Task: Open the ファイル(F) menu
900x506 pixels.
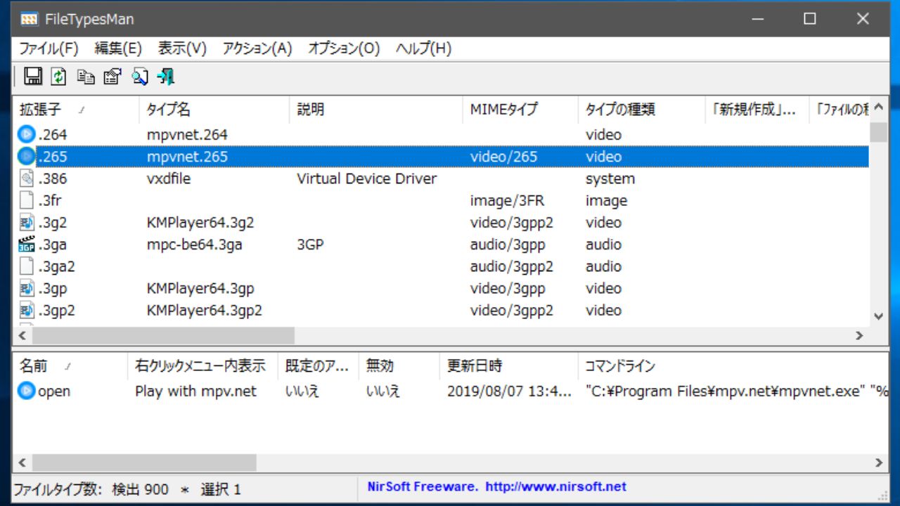Action: click(x=49, y=48)
